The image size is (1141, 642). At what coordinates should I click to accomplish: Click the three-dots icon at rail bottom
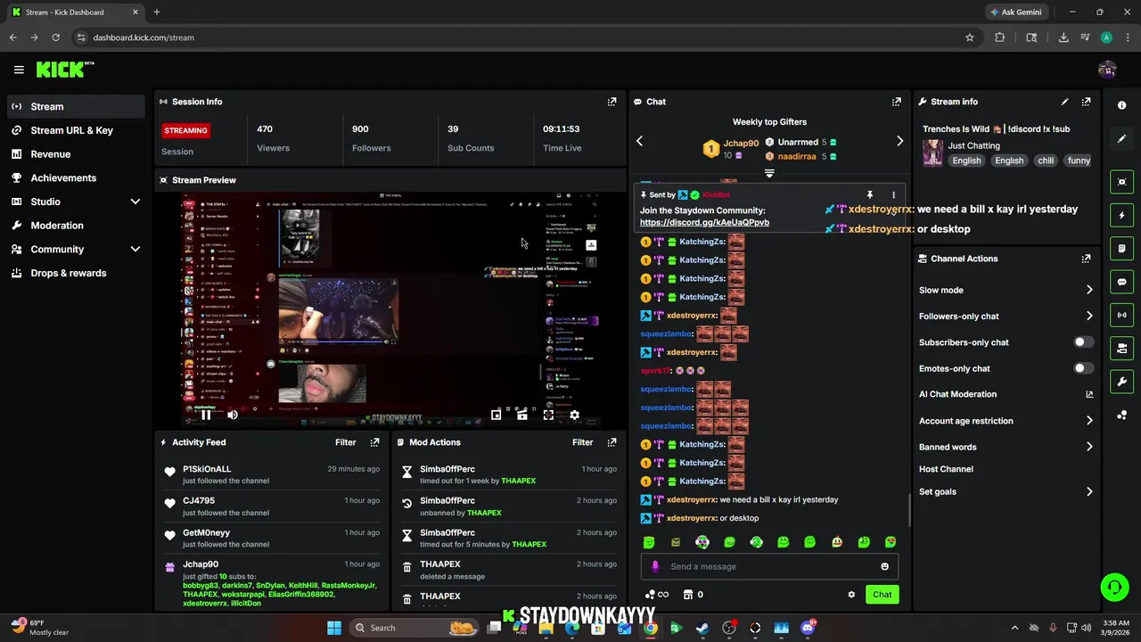(x=1121, y=416)
